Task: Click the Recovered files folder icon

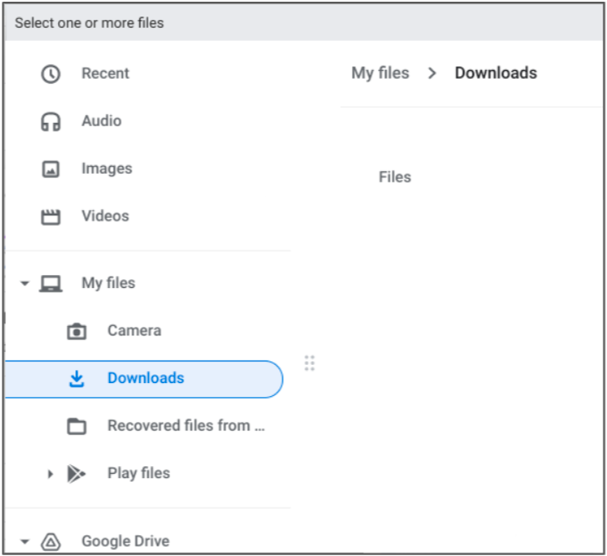Action: tap(77, 426)
